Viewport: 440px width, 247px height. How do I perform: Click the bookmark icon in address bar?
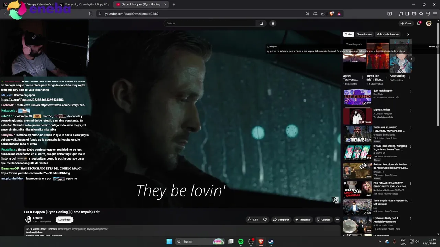91,14
